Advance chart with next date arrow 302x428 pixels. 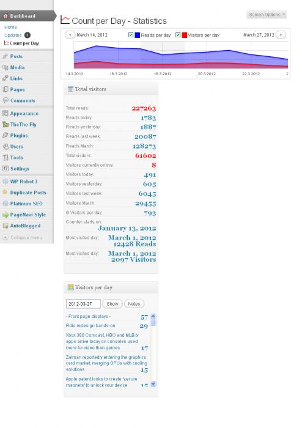click(x=281, y=35)
